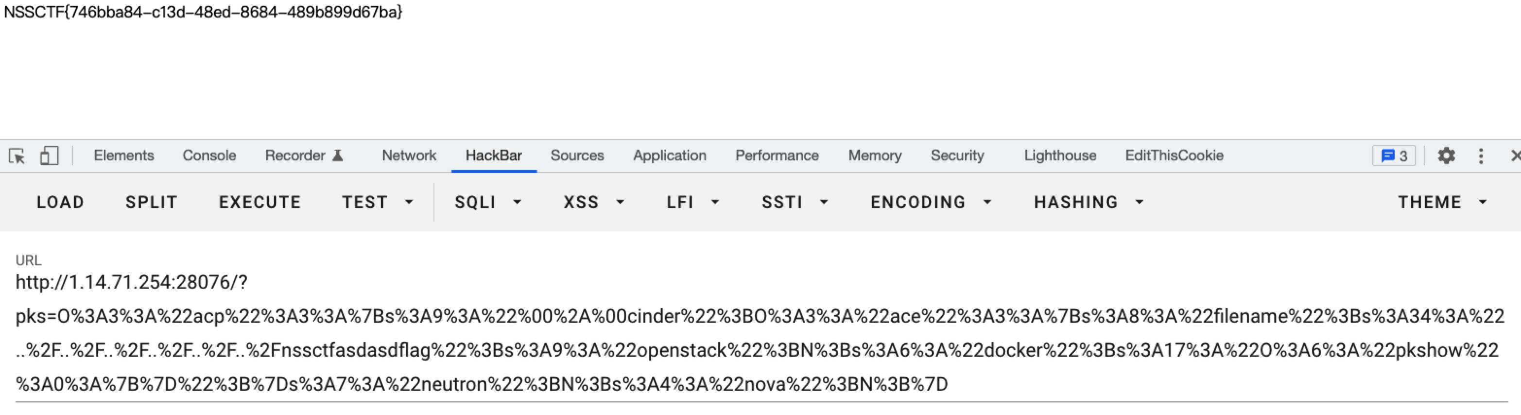Switch to the Network tab
Screen dimensions: 1521x415
click(409, 155)
